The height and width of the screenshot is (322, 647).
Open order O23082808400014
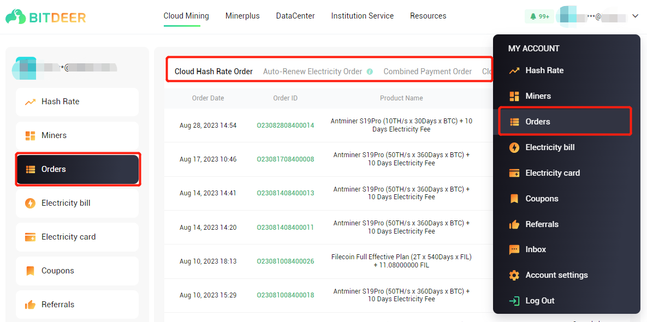pyautogui.click(x=285, y=125)
